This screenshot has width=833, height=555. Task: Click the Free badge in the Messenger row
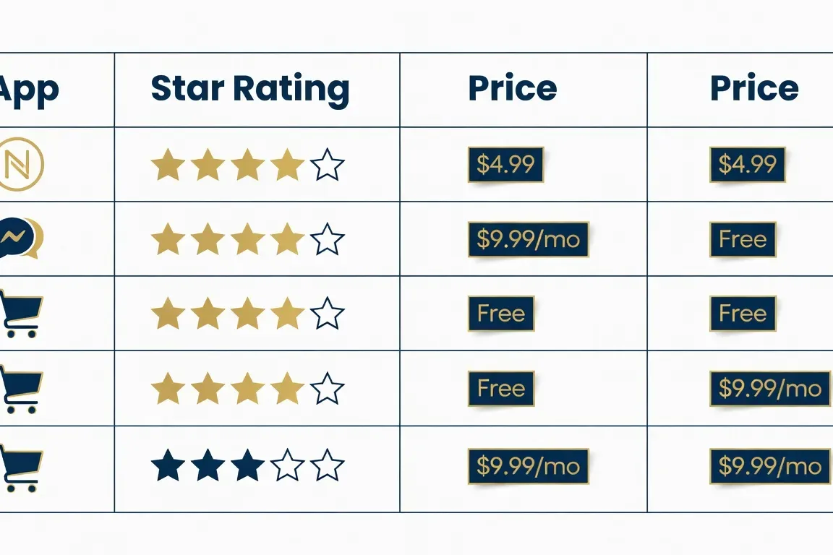point(743,239)
